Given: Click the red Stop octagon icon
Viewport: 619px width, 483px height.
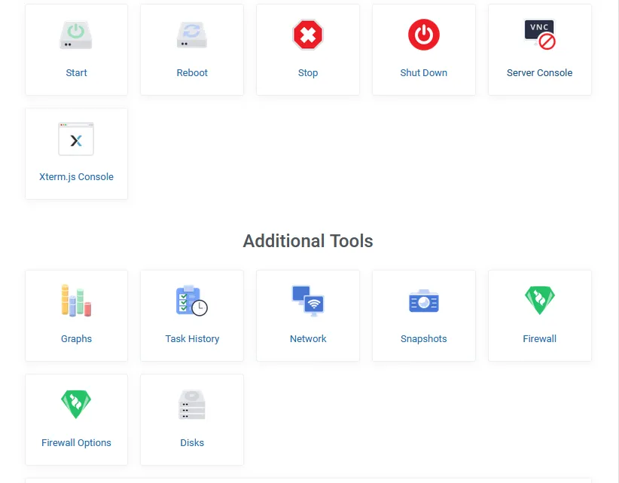Looking at the screenshot, I should click(307, 35).
